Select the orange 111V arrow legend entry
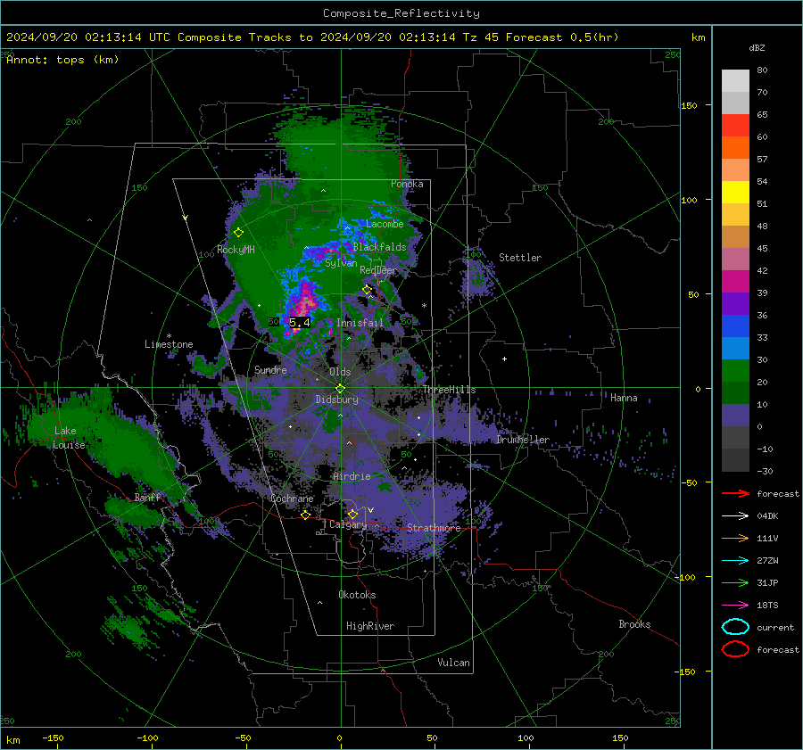The image size is (803, 750). pyautogui.click(x=735, y=538)
